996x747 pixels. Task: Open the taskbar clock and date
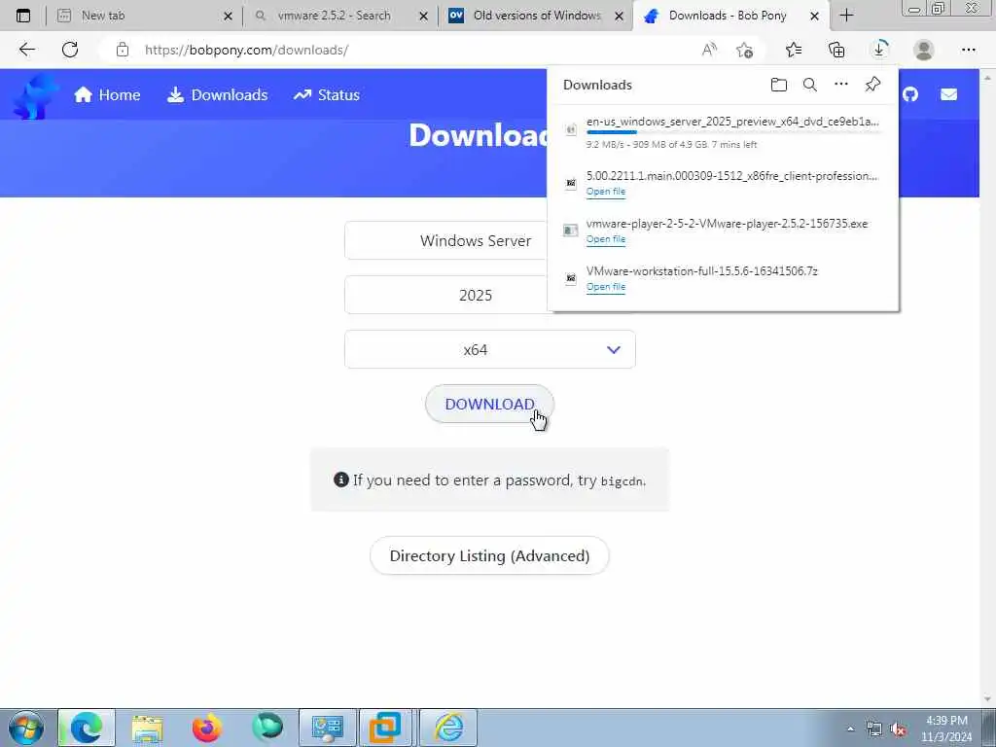tap(946, 729)
